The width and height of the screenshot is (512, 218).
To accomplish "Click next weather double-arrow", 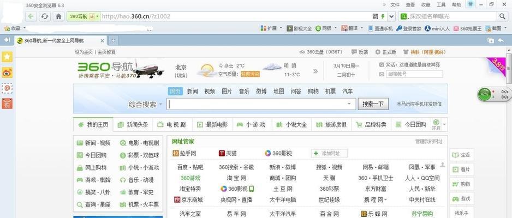I will tap(315, 71).
